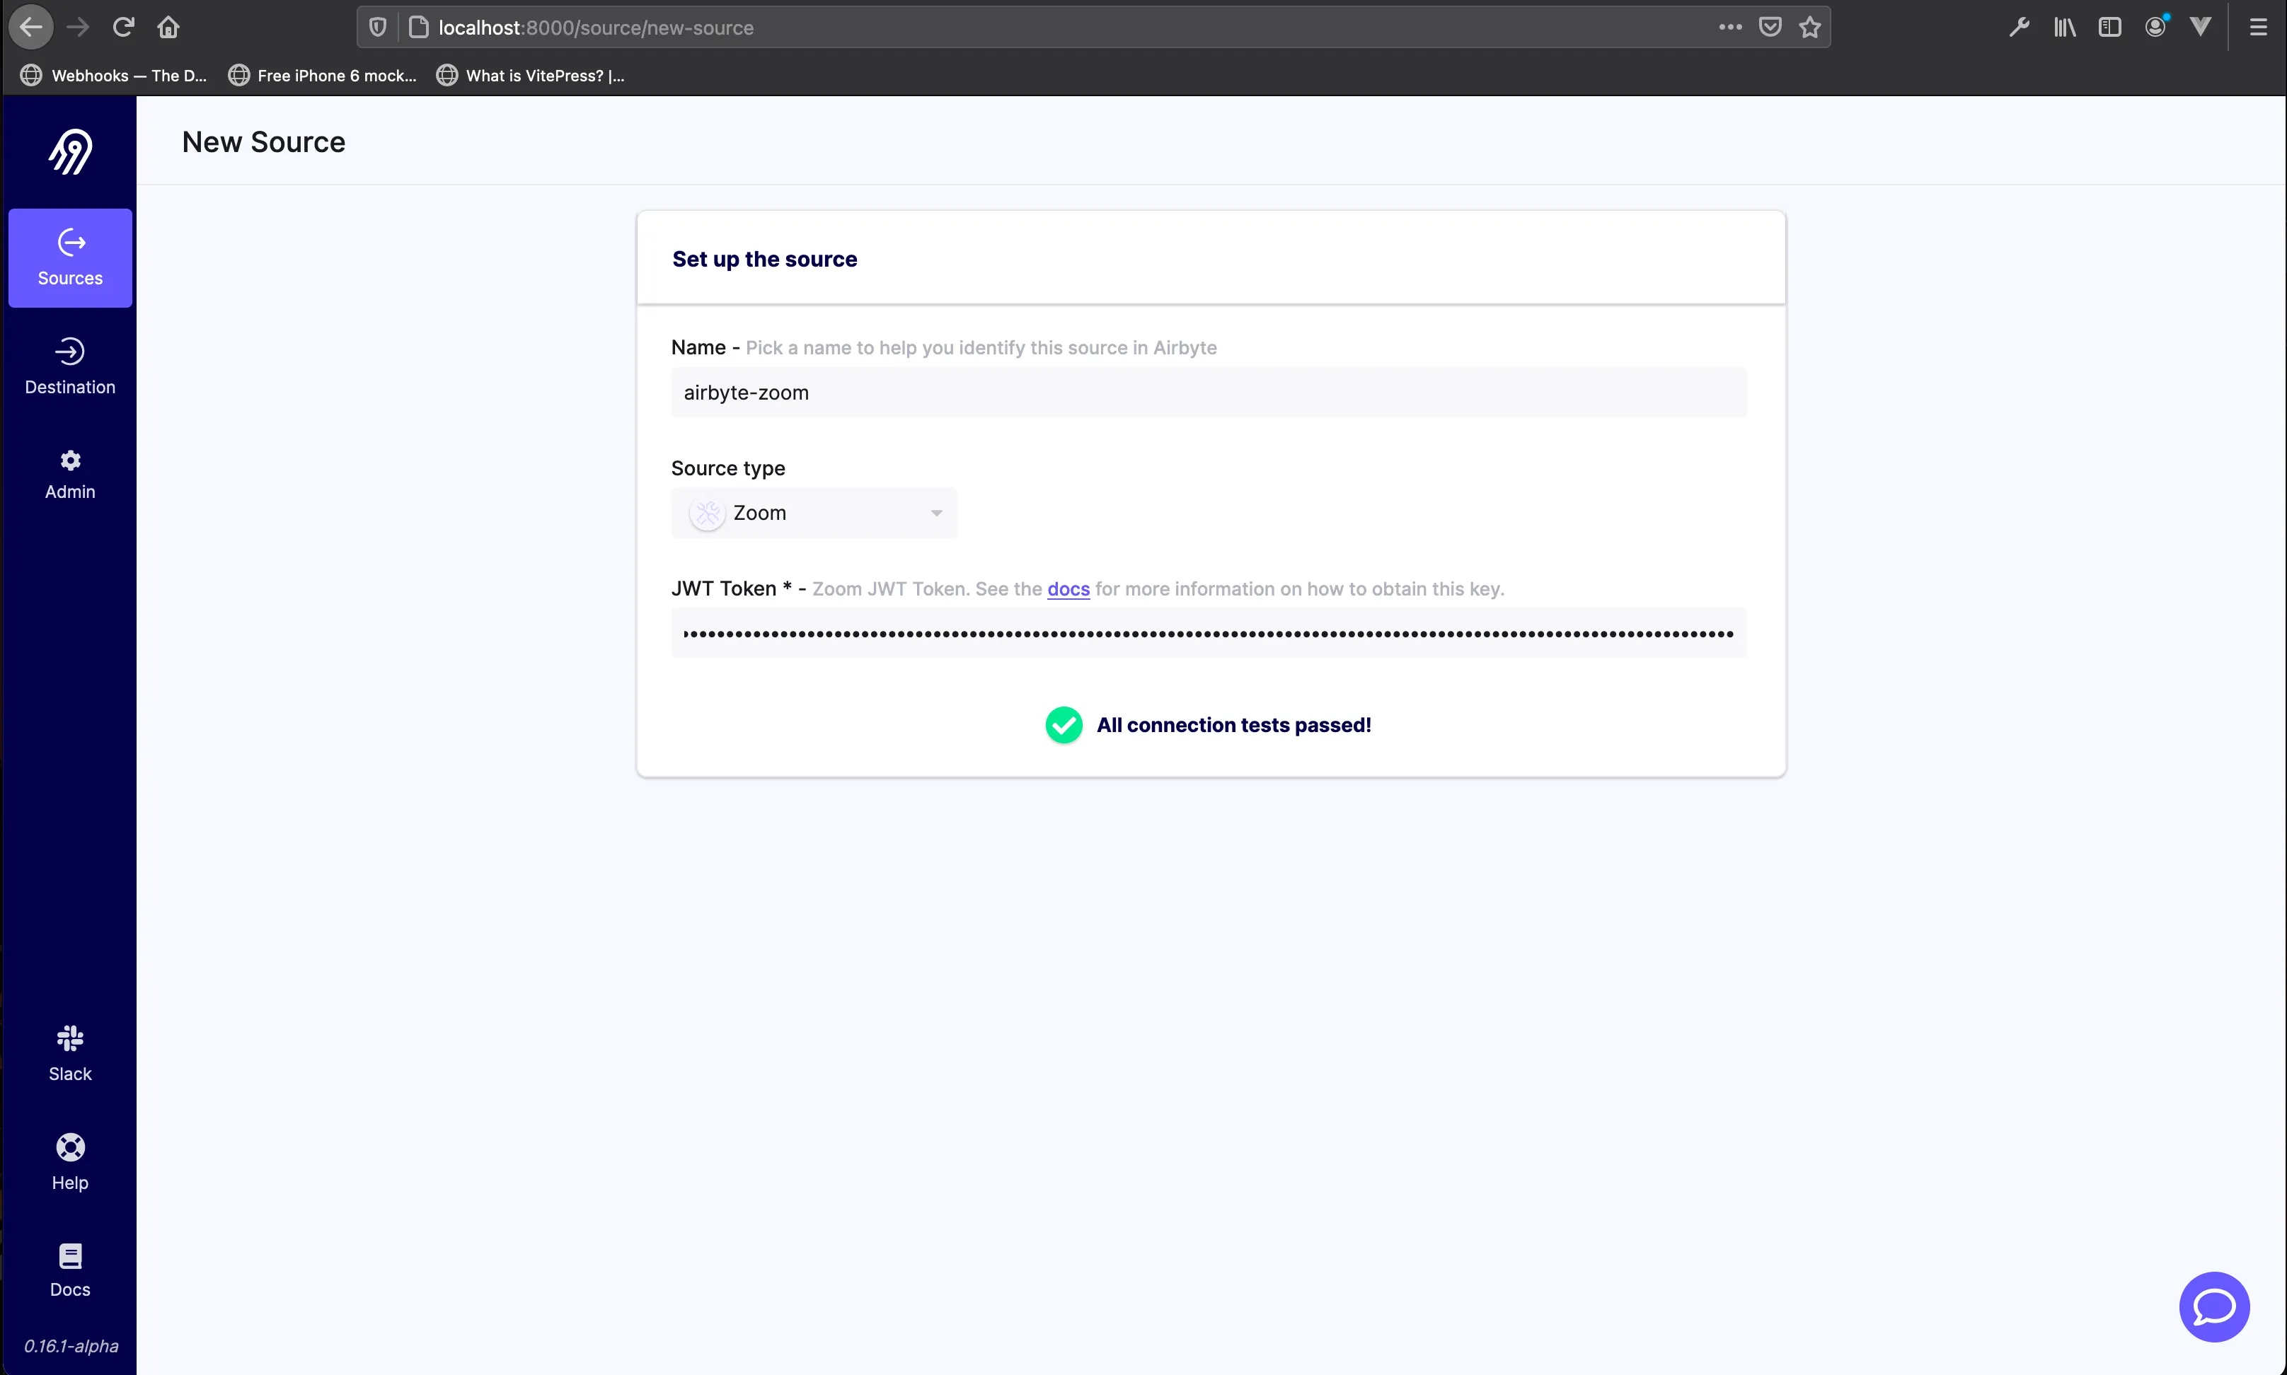Open the page actions ellipsis menu
The image size is (2287, 1375).
click(1730, 27)
